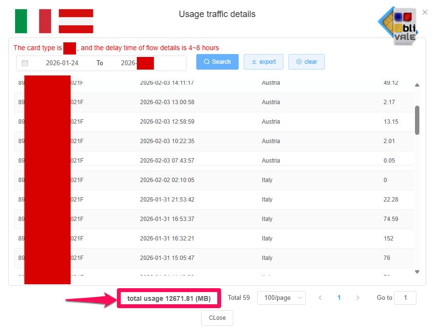Image resolution: width=433 pixels, height=332 pixels.
Task: Go to next page arrow
Action: [358, 298]
